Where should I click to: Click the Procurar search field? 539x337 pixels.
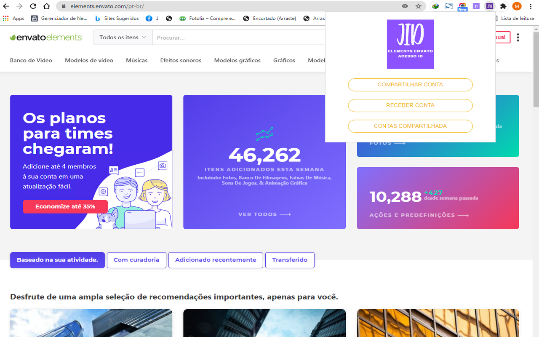(239, 37)
